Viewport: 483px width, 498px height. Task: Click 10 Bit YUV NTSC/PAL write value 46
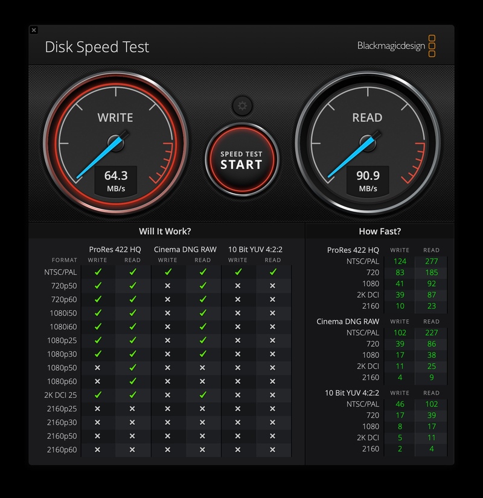[x=400, y=404]
